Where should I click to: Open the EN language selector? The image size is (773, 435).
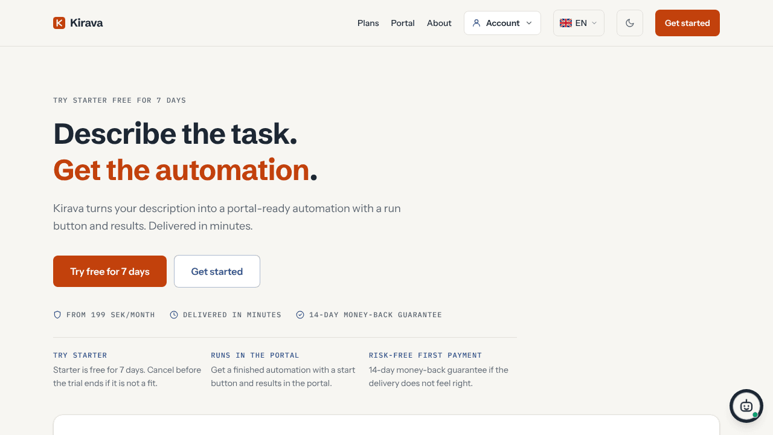pos(579,23)
